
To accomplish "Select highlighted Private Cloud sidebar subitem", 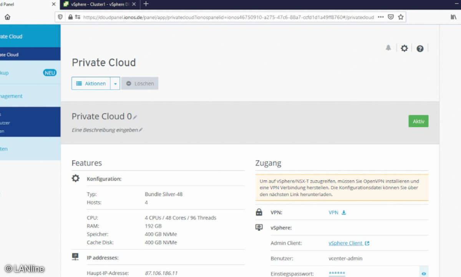I will pos(30,55).
